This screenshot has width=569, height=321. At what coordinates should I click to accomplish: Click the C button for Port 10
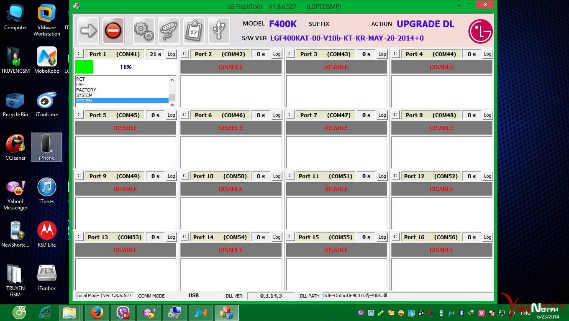pos(185,176)
